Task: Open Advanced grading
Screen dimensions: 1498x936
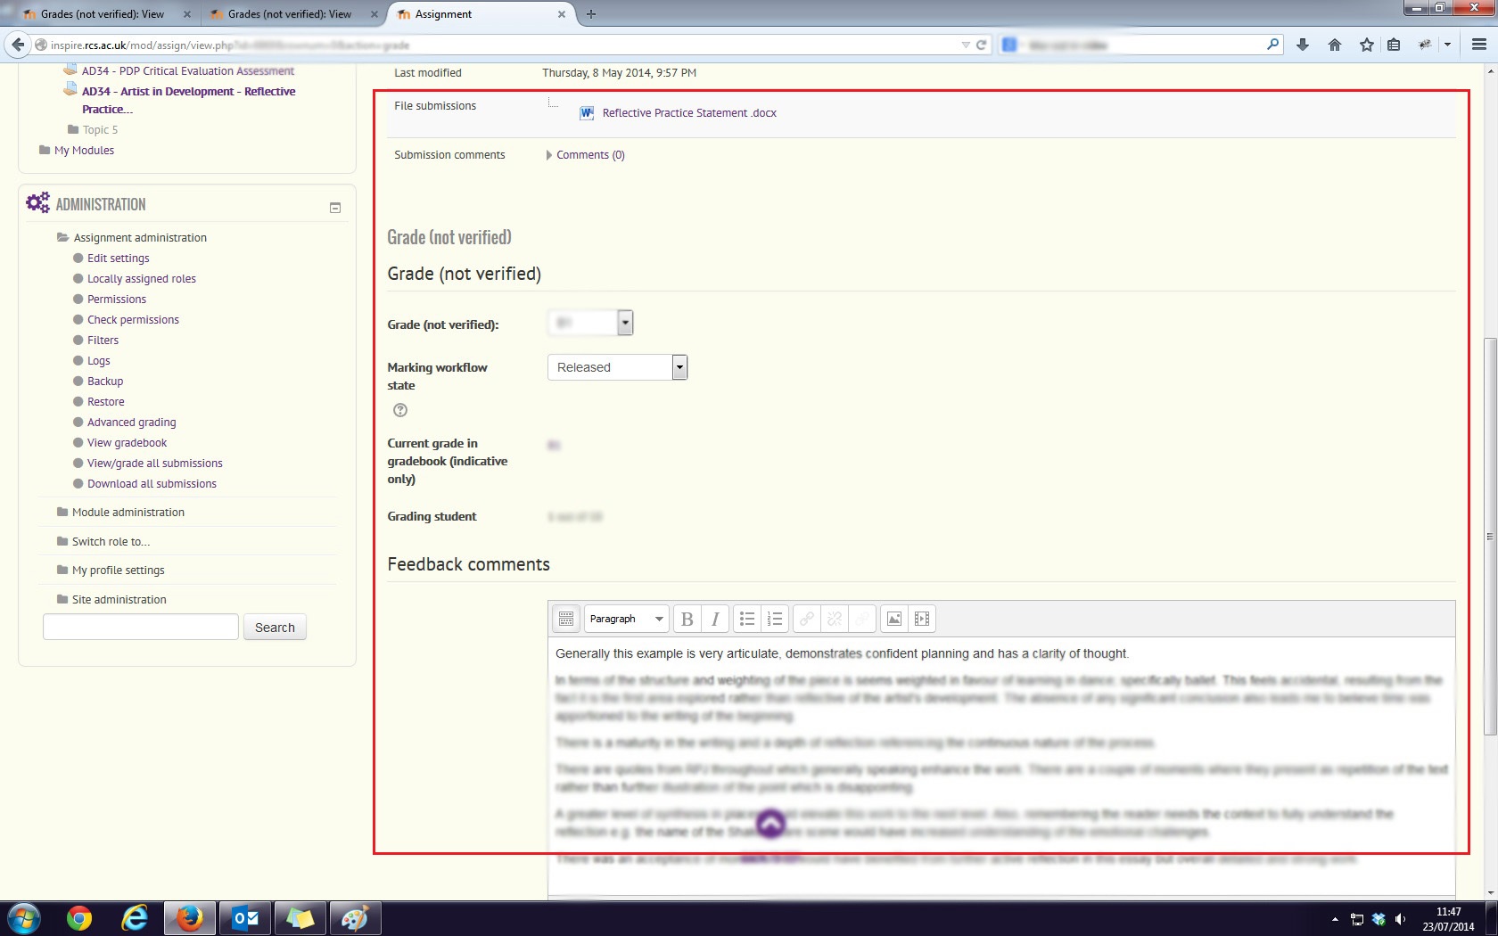Action: (x=132, y=423)
